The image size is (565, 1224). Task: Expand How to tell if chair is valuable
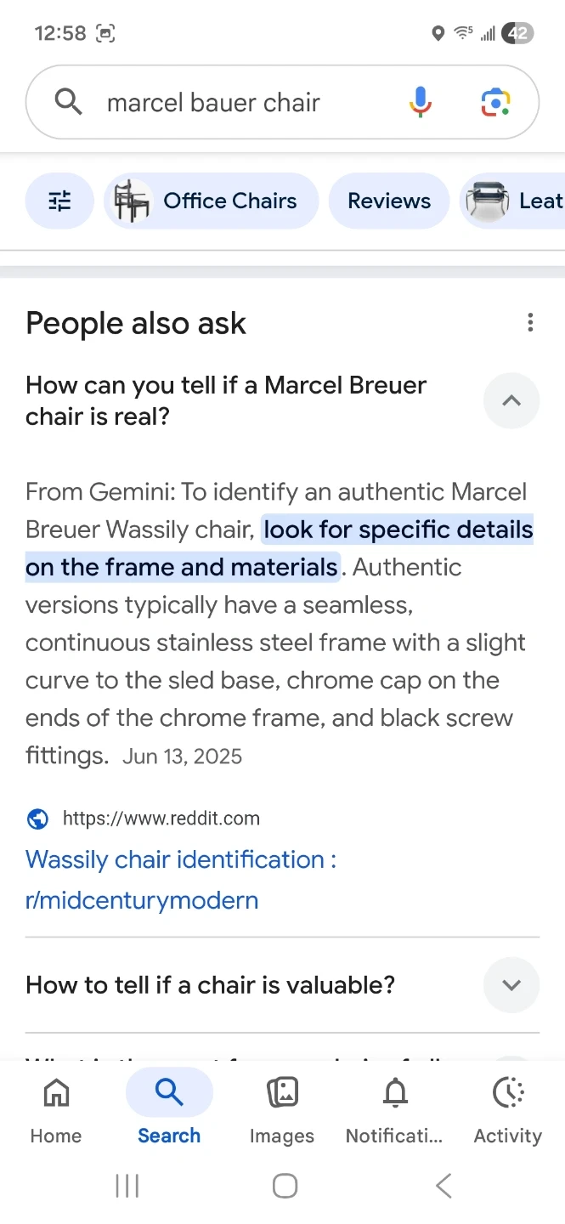[511, 985]
